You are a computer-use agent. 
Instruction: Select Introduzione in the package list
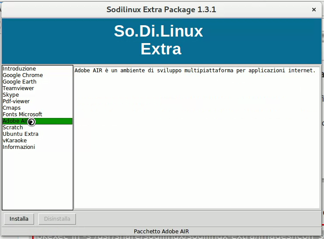(19, 69)
